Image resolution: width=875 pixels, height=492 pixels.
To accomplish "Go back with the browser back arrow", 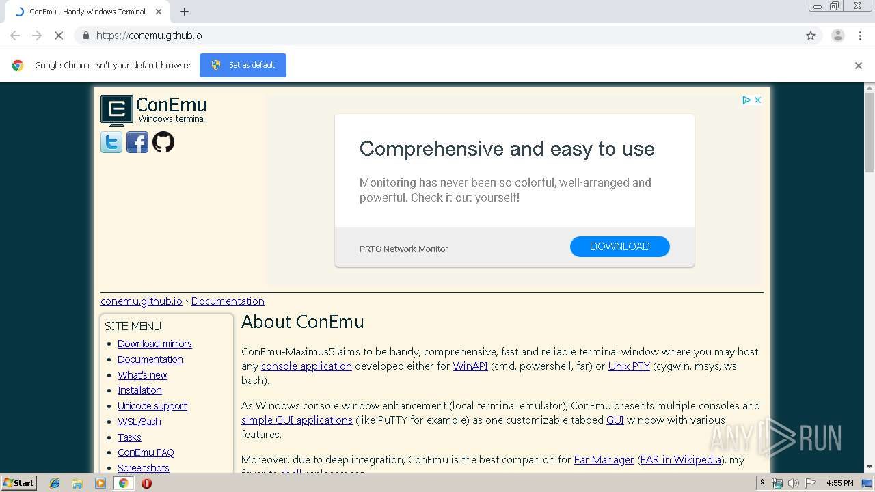I will coord(15,36).
